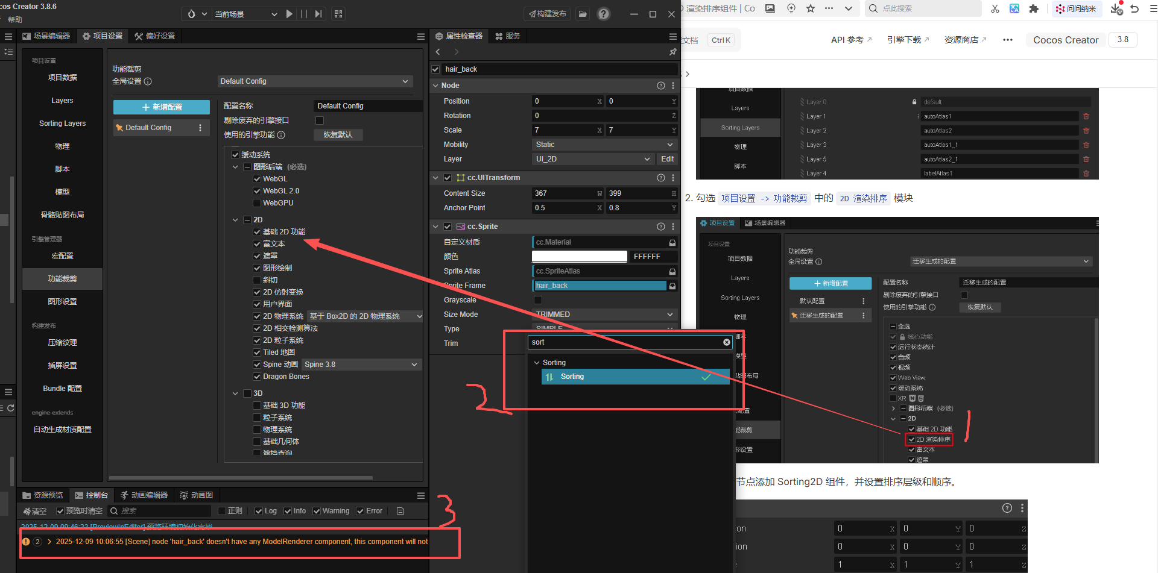1158x573 pixels.
Task: Open the help question-mark icon
Action: click(x=604, y=14)
